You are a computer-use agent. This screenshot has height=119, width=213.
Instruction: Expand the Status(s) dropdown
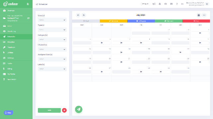coord(52,20)
